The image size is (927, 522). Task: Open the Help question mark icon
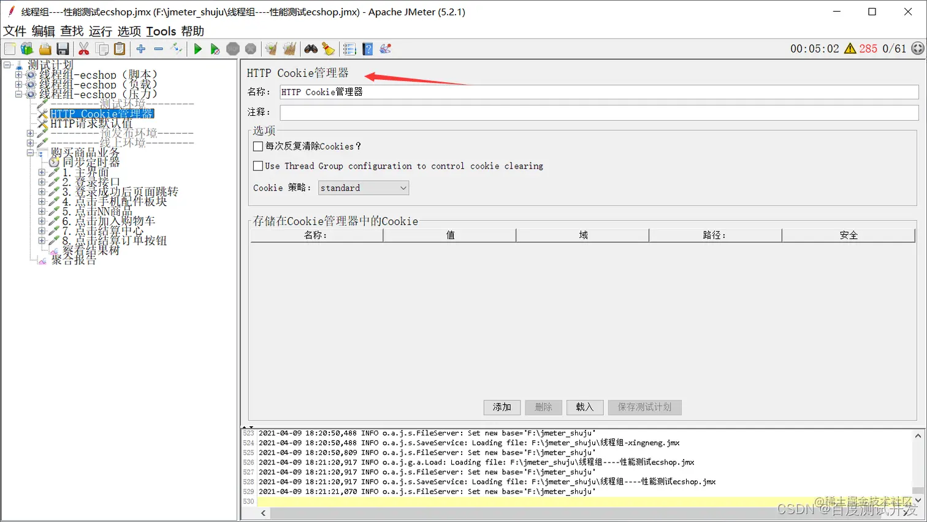pyautogui.click(x=368, y=49)
